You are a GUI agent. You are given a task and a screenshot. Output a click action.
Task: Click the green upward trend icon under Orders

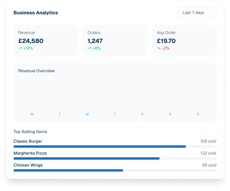(x=89, y=48)
